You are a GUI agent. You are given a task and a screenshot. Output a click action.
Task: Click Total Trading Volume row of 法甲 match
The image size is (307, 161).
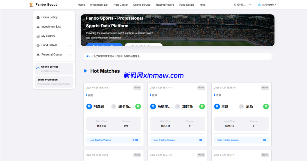[241, 140]
